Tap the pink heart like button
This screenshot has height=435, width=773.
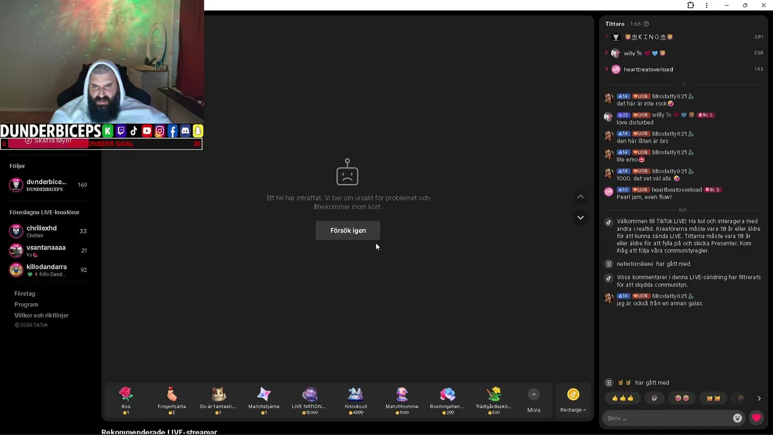coord(756,418)
